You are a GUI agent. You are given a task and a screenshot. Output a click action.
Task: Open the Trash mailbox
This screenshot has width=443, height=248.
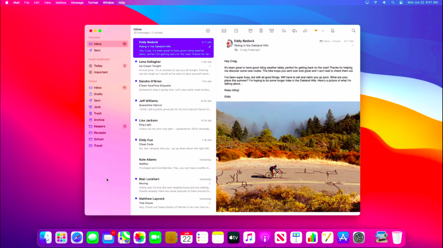pos(107,114)
